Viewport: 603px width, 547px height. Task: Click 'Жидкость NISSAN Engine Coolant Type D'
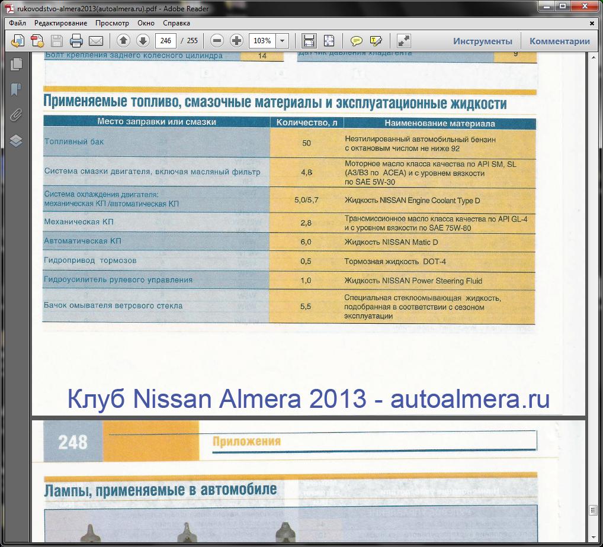click(x=412, y=200)
